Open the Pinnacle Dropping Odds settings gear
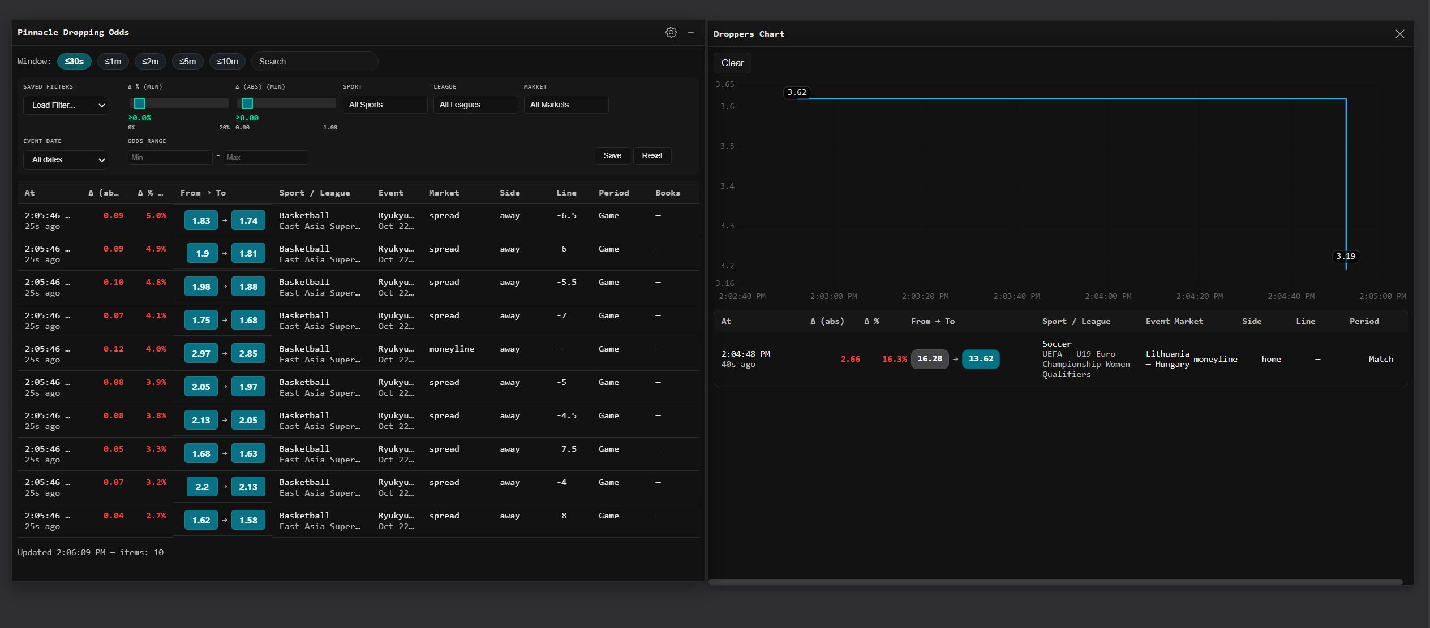The height and width of the screenshot is (628, 1430). click(671, 32)
